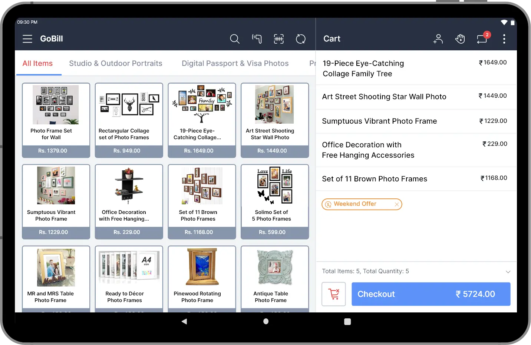This screenshot has height=345, width=531.
Task: Tap the Android back navigation button
Action: pos(184,322)
